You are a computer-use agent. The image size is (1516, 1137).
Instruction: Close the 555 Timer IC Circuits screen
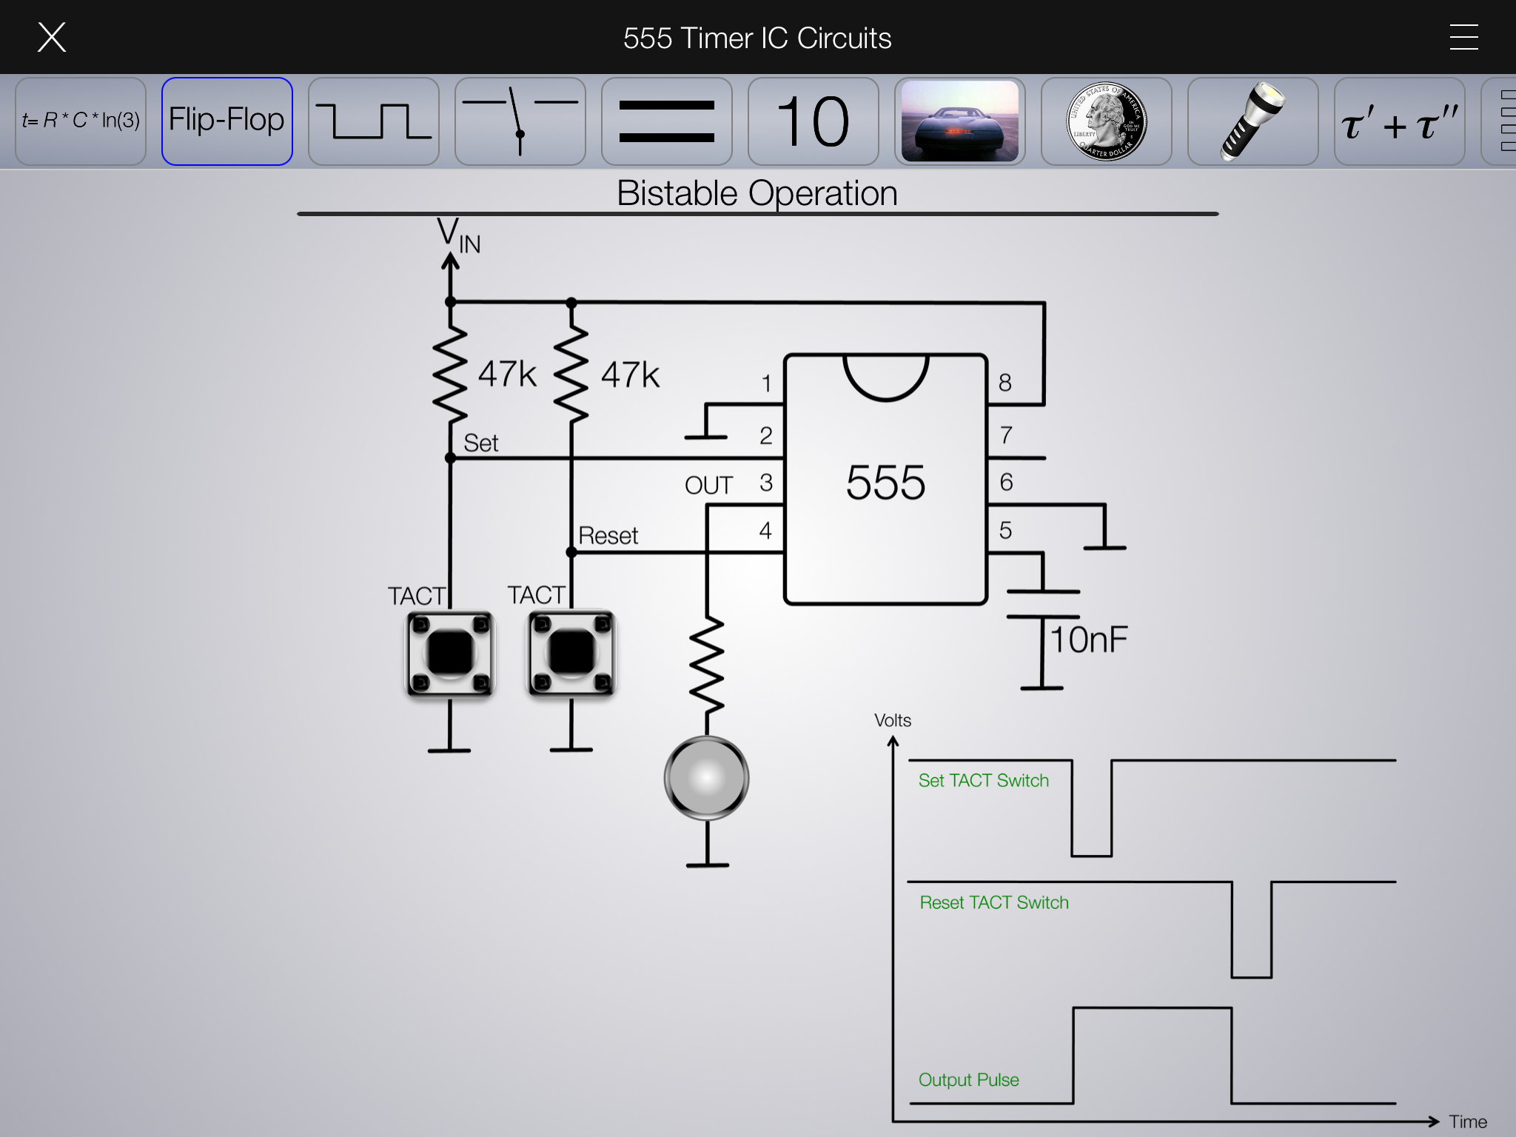tap(52, 37)
